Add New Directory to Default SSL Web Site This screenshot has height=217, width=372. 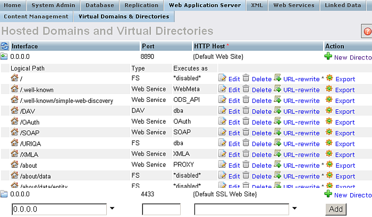[353, 195]
